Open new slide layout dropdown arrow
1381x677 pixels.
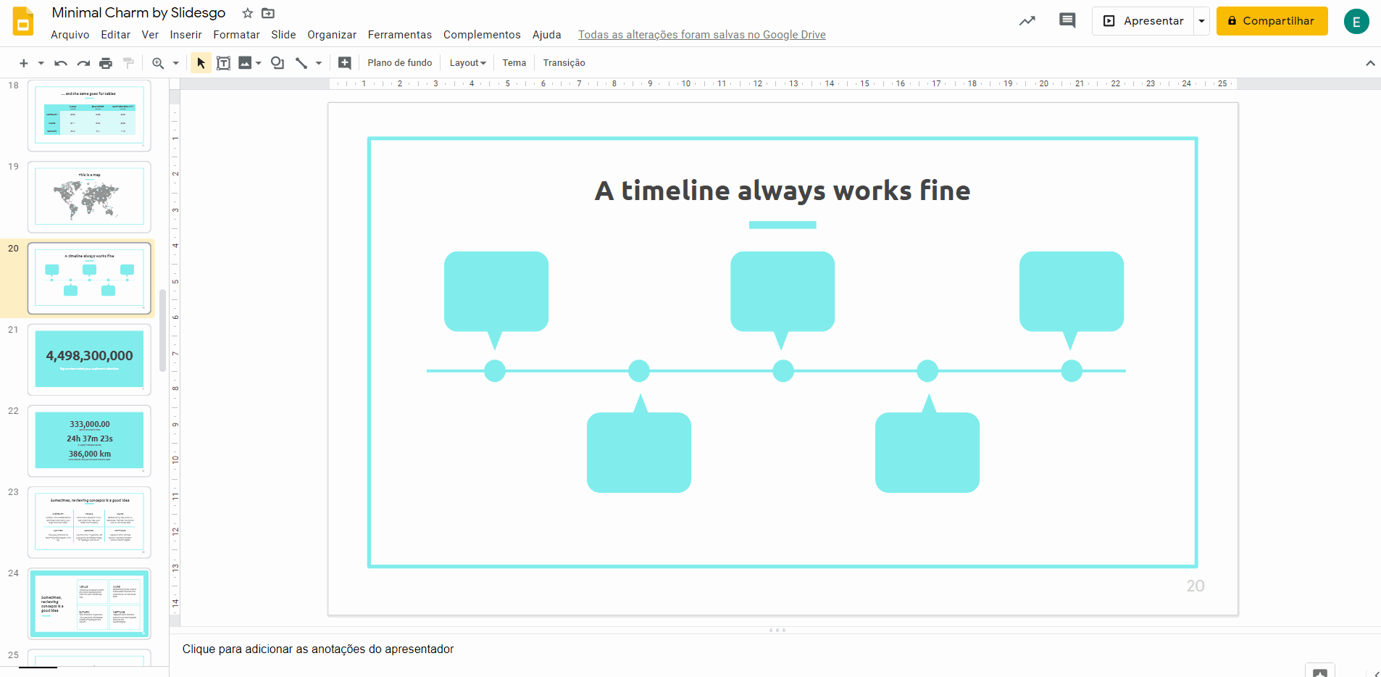pos(41,63)
